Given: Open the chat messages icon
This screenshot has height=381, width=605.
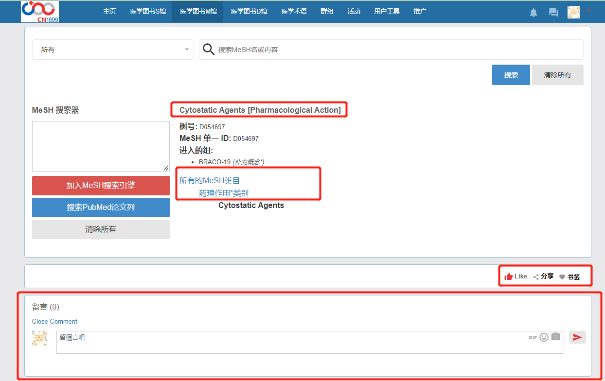Looking at the screenshot, I should [x=553, y=13].
